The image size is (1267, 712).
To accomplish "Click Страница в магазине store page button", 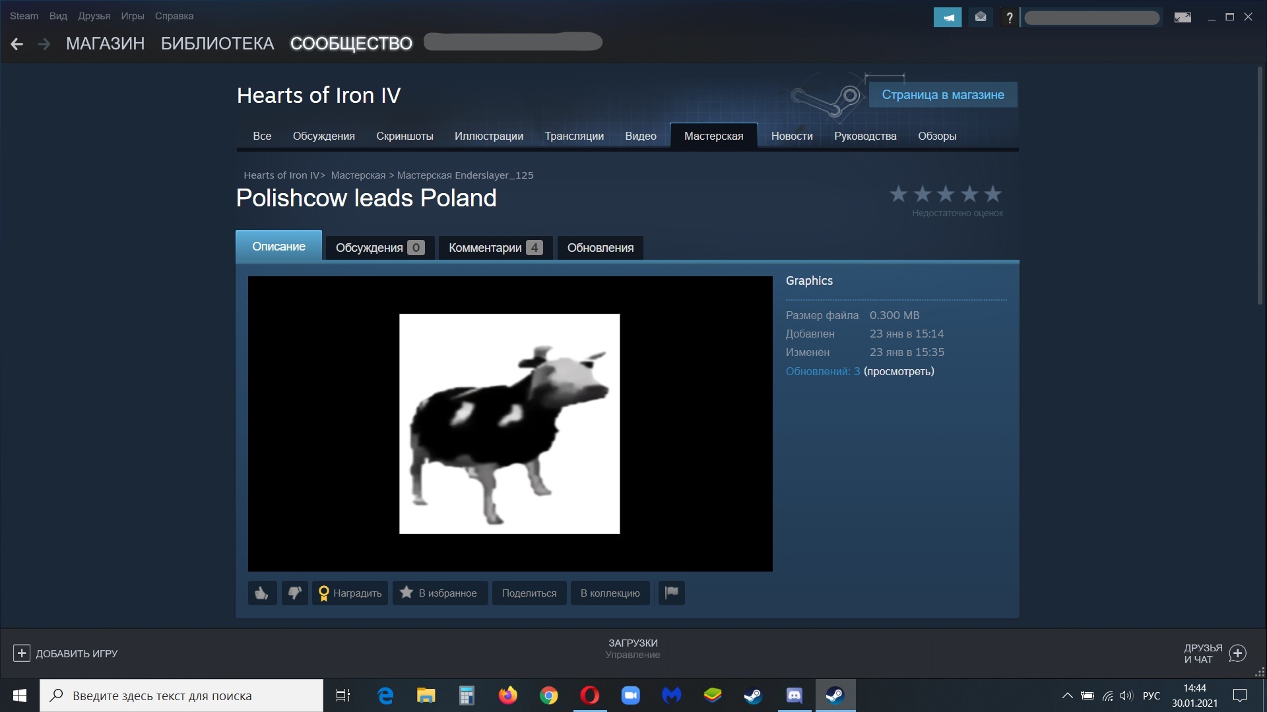I will [942, 95].
